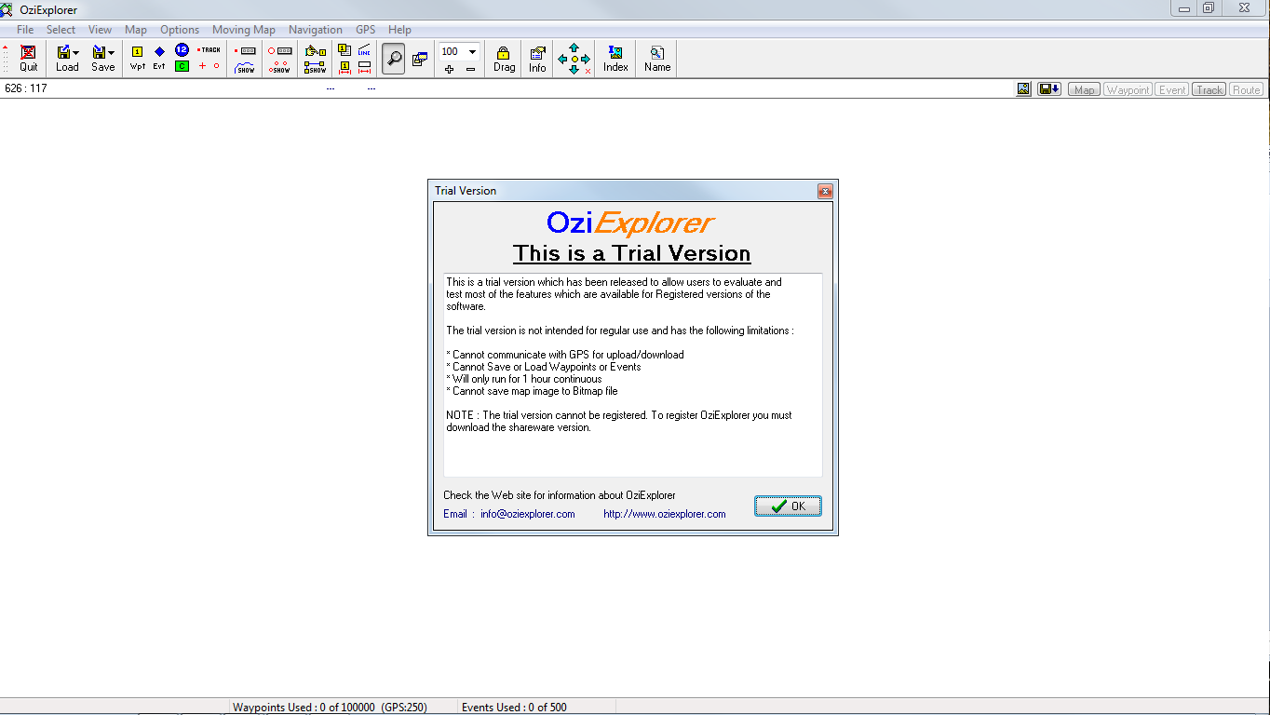Toggle the magnifier zoom window button
This screenshot has width=1270, height=715.
(x=394, y=59)
